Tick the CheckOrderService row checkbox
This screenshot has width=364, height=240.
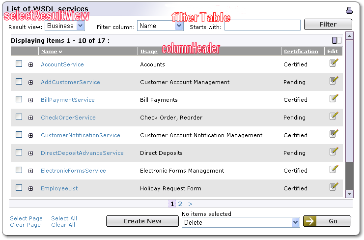[19, 117]
